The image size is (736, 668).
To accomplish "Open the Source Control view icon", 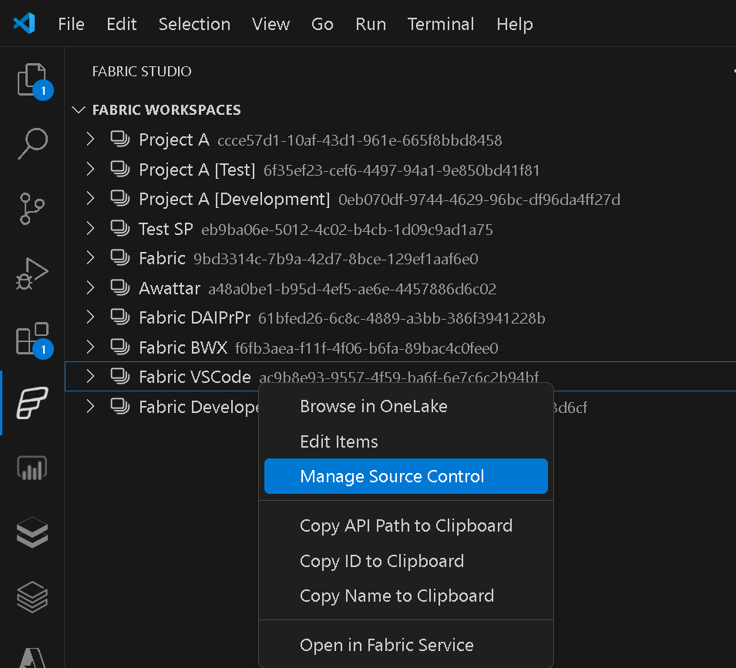I will (x=32, y=209).
